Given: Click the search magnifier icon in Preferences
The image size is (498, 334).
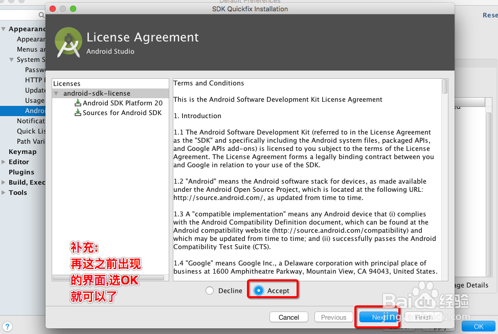Looking at the screenshot, I should pos(41,15).
